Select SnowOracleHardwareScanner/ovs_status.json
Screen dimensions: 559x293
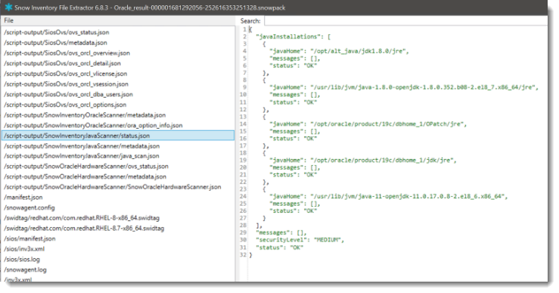86,166
